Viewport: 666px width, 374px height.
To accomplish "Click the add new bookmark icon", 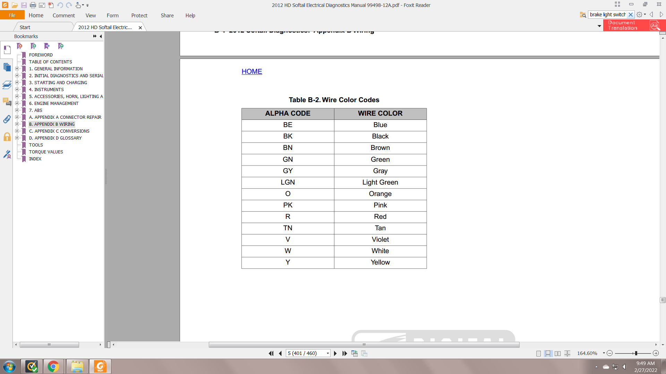I will (33, 46).
